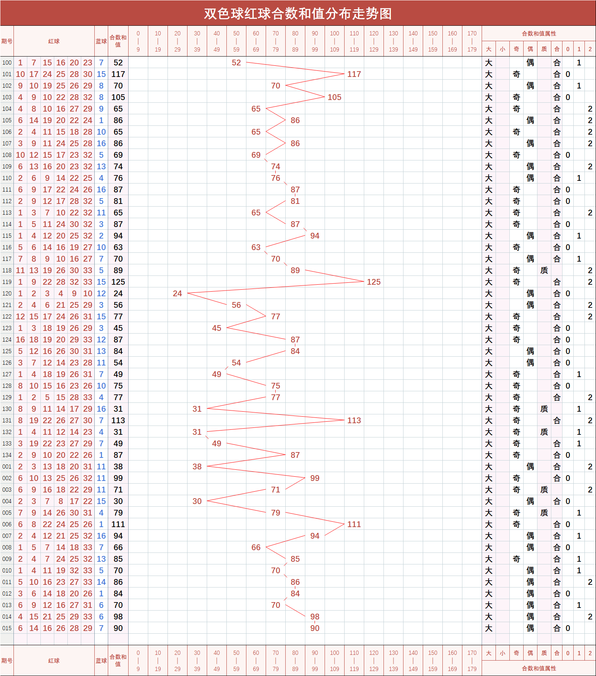596x676 pixels.
Task: Click plotted trend point 71 on chart
Action: click(275, 489)
